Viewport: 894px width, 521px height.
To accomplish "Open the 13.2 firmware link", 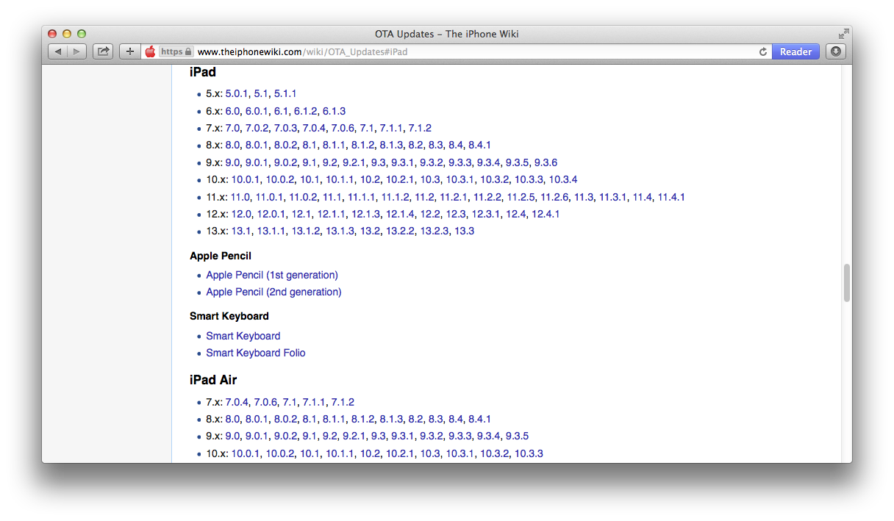I will 370,231.
